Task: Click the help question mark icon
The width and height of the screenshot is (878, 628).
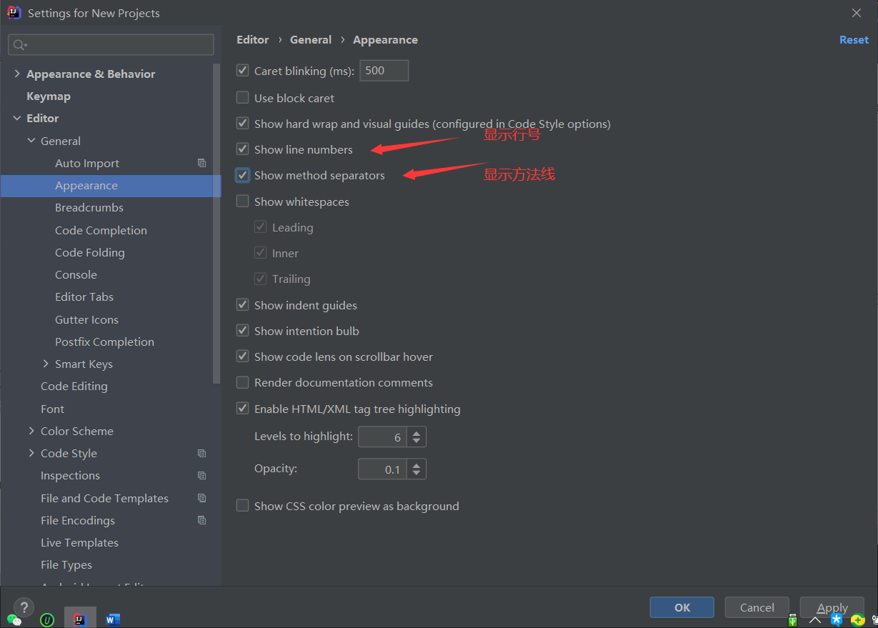Action: [24, 607]
